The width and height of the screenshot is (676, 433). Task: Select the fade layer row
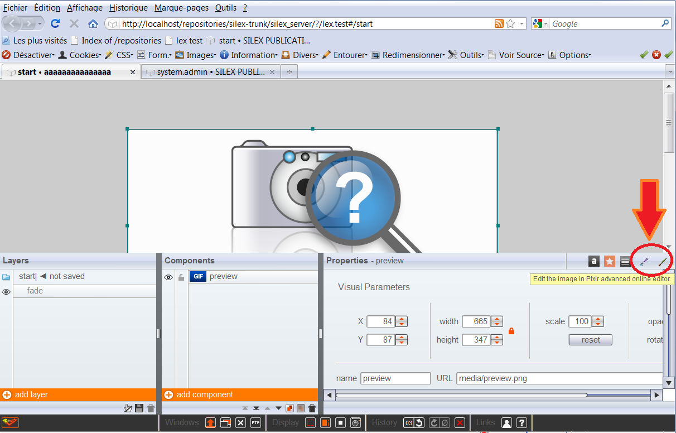pos(85,291)
